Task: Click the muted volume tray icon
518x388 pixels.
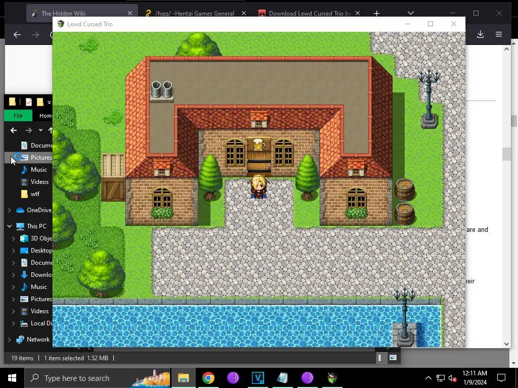Action: pos(453,378)
